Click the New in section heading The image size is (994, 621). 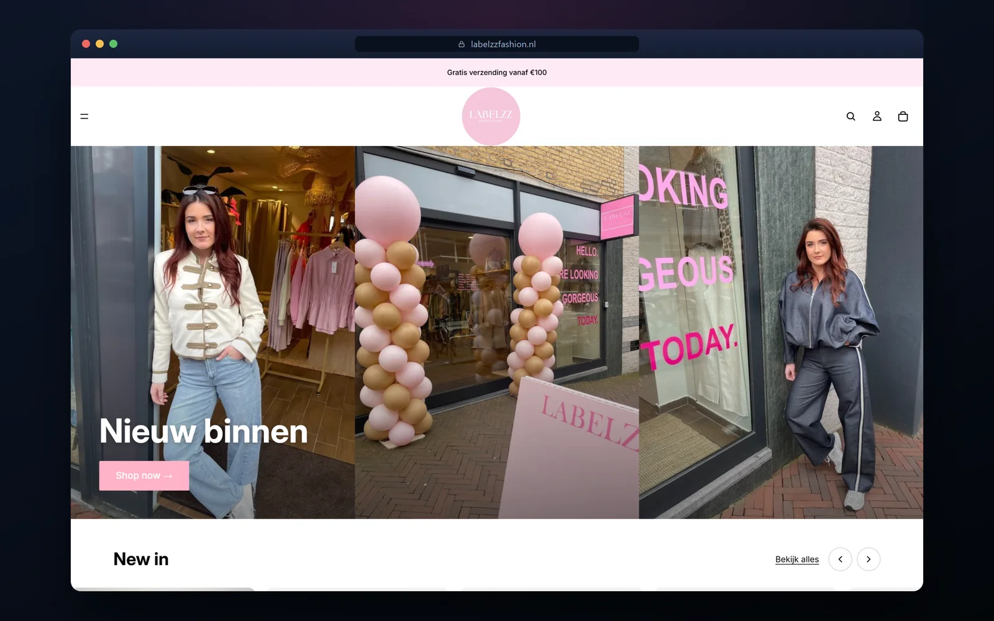coord(141,559)
